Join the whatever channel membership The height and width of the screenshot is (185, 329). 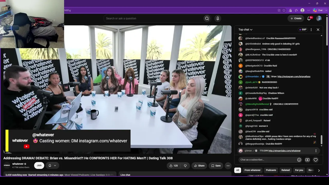pos(39,165)
